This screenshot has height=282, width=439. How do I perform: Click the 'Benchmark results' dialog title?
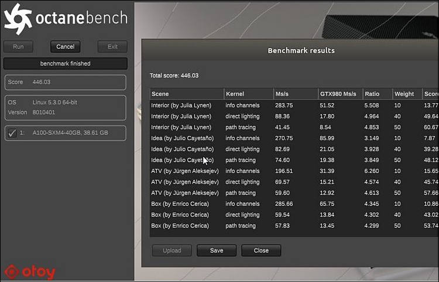coord(301,50)
